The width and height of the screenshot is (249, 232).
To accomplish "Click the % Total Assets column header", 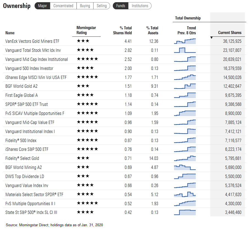I will pyautogui.click(x=152, y=30).
